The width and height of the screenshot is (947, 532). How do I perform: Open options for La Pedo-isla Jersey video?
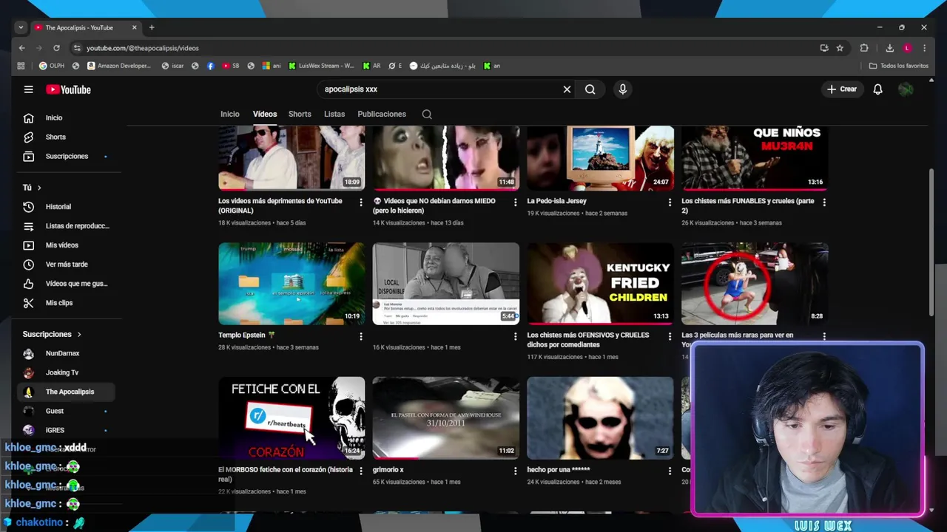point(670,202)
